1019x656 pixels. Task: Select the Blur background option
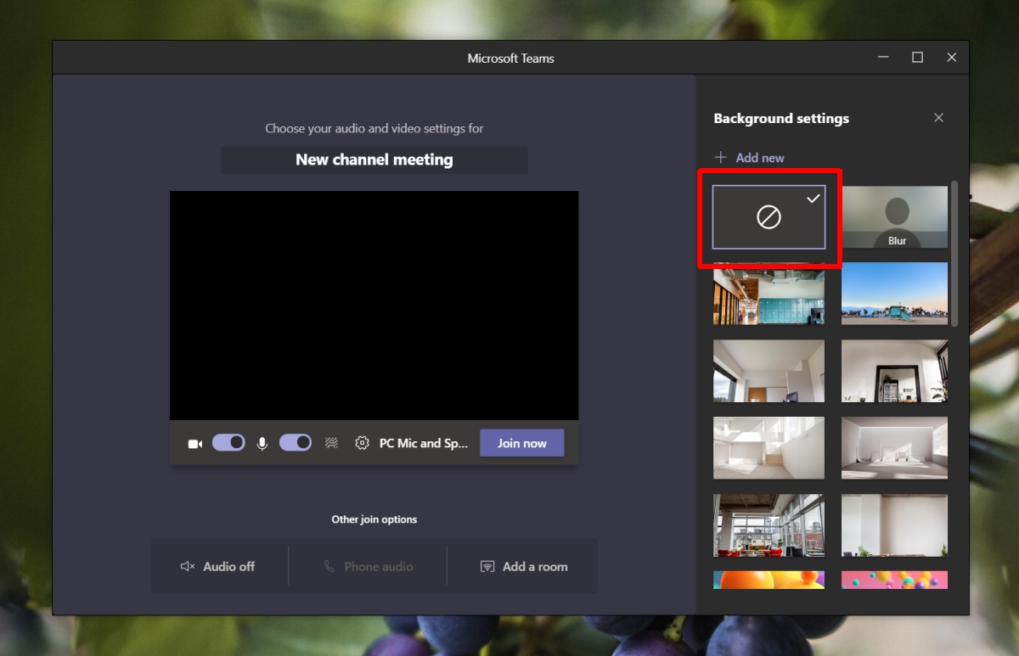tap(894, 217)
